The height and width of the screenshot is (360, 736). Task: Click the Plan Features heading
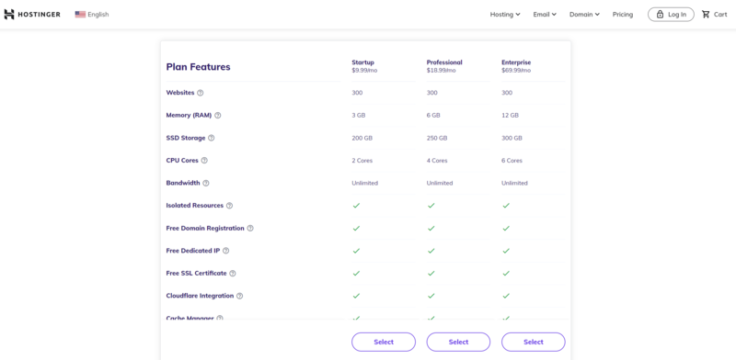click(x=198, y=66)
